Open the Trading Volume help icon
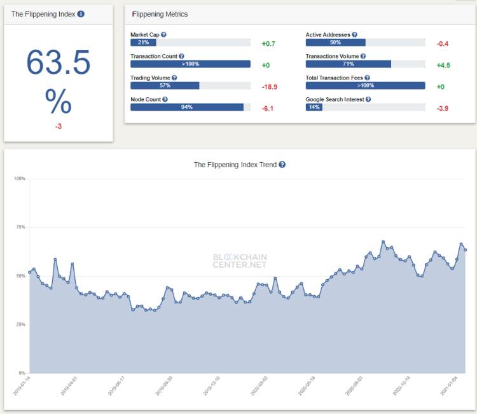This screenshot has width=477, height=414. pyautogui.click(x=174, y=78)
